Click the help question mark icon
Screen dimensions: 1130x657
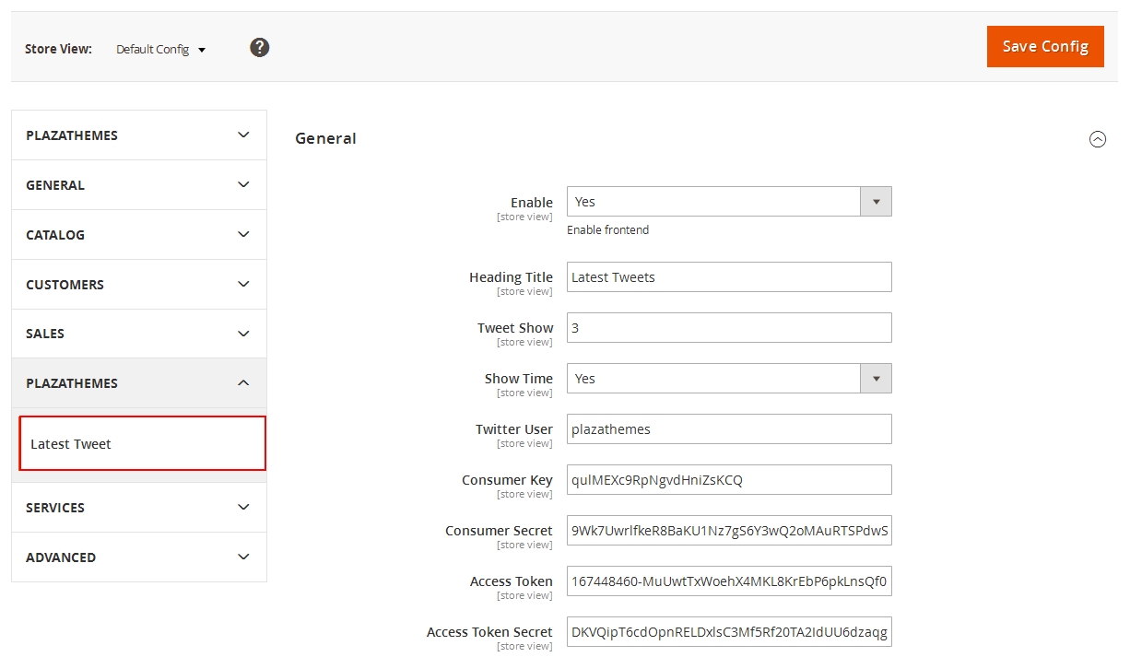pos(260,48)
